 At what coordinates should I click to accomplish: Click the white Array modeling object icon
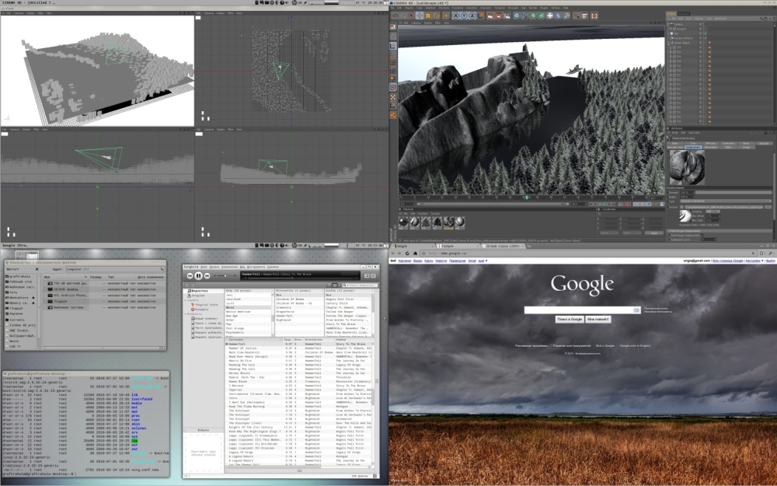(549, 16)
